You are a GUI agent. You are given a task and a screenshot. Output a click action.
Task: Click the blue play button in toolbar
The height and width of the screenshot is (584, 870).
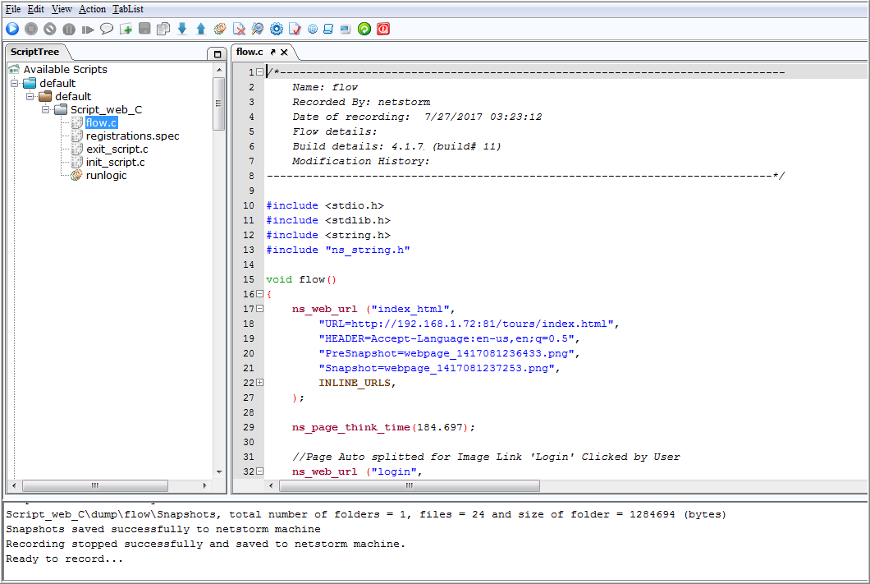pyautogui.click(x=12, y=29)
